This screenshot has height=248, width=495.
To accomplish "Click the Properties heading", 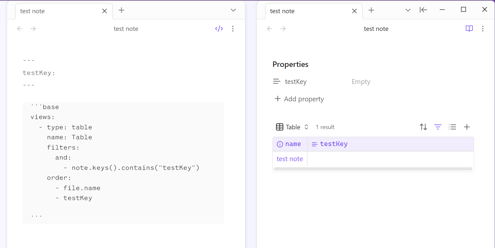I will 290,64.
